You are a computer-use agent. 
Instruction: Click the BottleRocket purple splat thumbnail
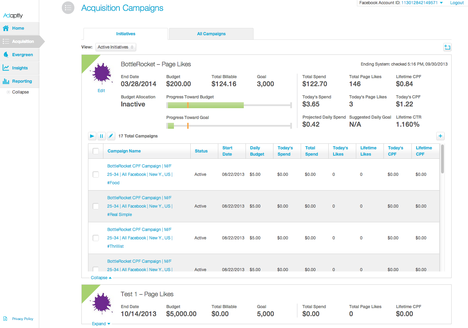102,74
